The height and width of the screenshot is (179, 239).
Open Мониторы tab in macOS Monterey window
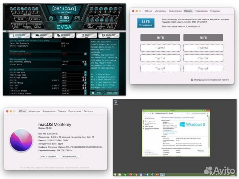coord(34,111)
